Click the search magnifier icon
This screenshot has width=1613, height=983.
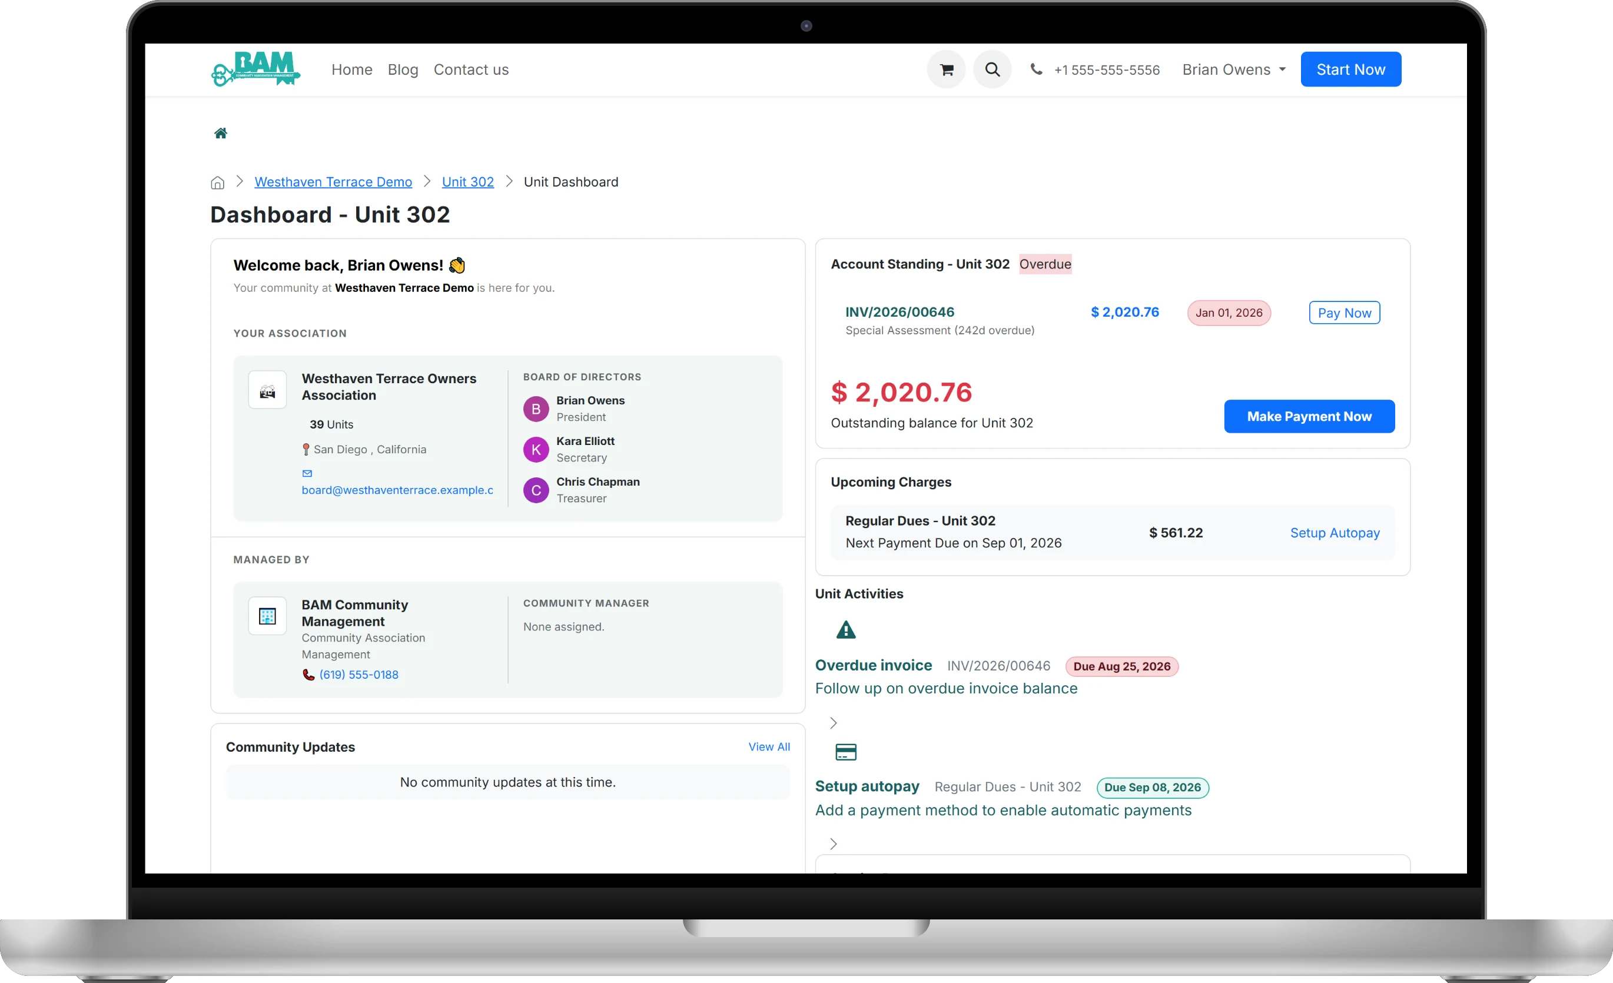993,69
